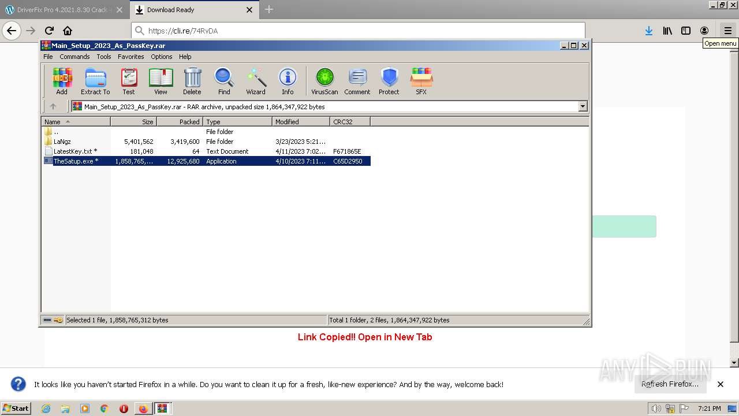Open Firefox downloads arrow
Viewport: 739px width, 416px height.
[649, 31]
